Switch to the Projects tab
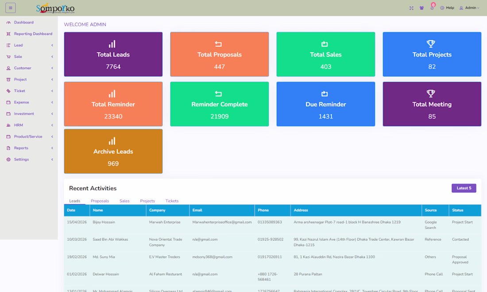Screen dimensions: 487x292 (147, 201)
